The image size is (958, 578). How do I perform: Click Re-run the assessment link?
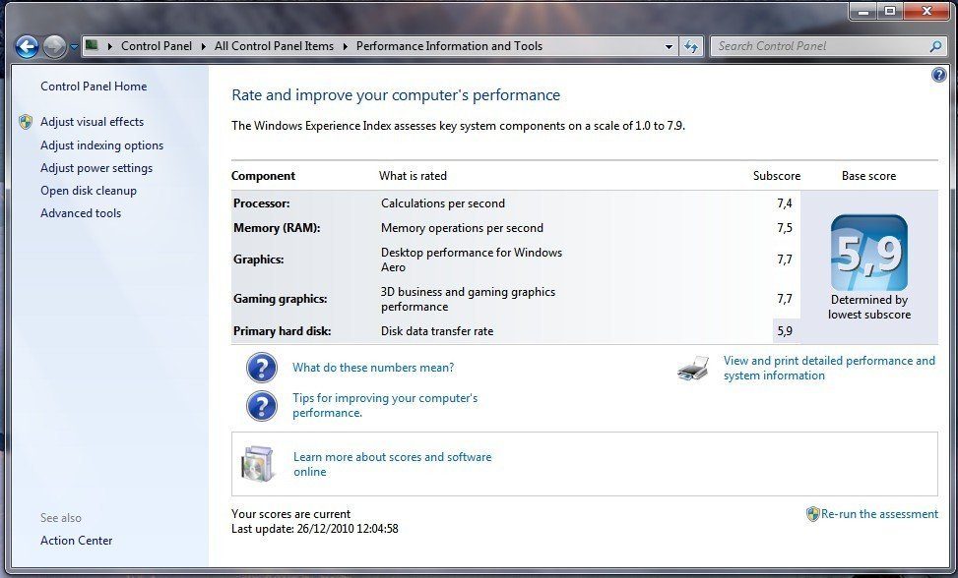880,514
